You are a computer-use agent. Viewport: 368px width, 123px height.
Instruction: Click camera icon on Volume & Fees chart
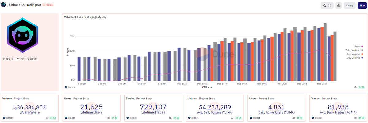[355, 88]
